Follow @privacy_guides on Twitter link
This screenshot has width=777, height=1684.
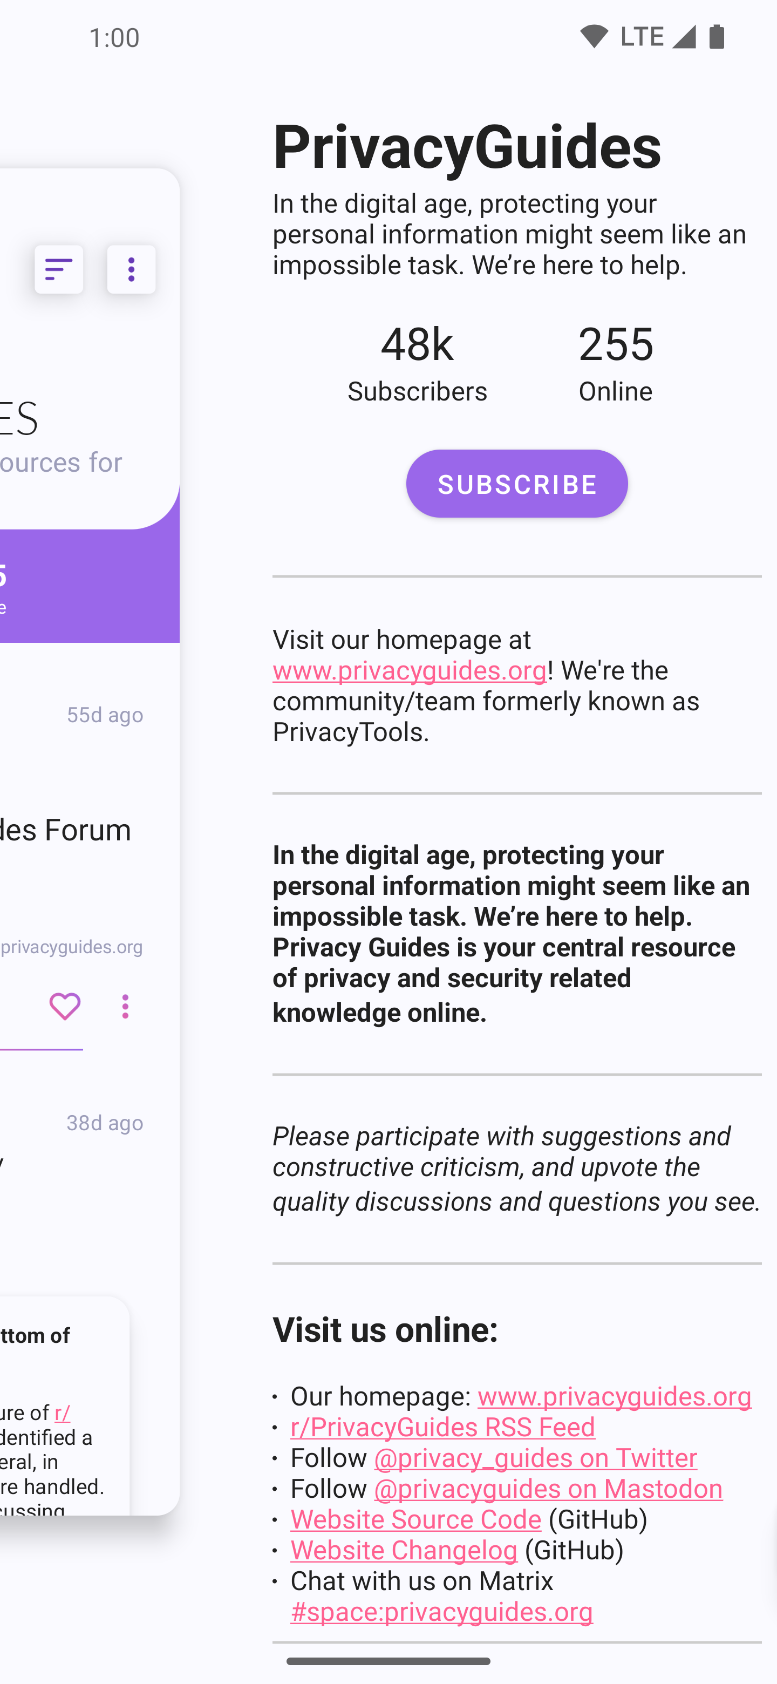point(535,1458)
